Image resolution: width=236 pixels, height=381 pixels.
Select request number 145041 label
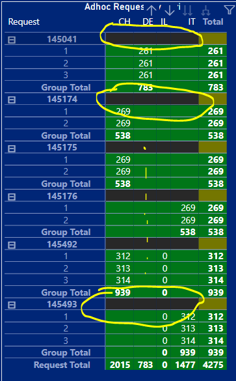[62, 39]
